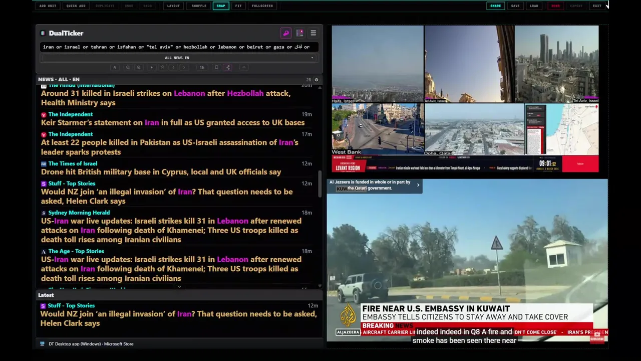Click the Independent icon beside Keir Starmer headline

point(44,115)
